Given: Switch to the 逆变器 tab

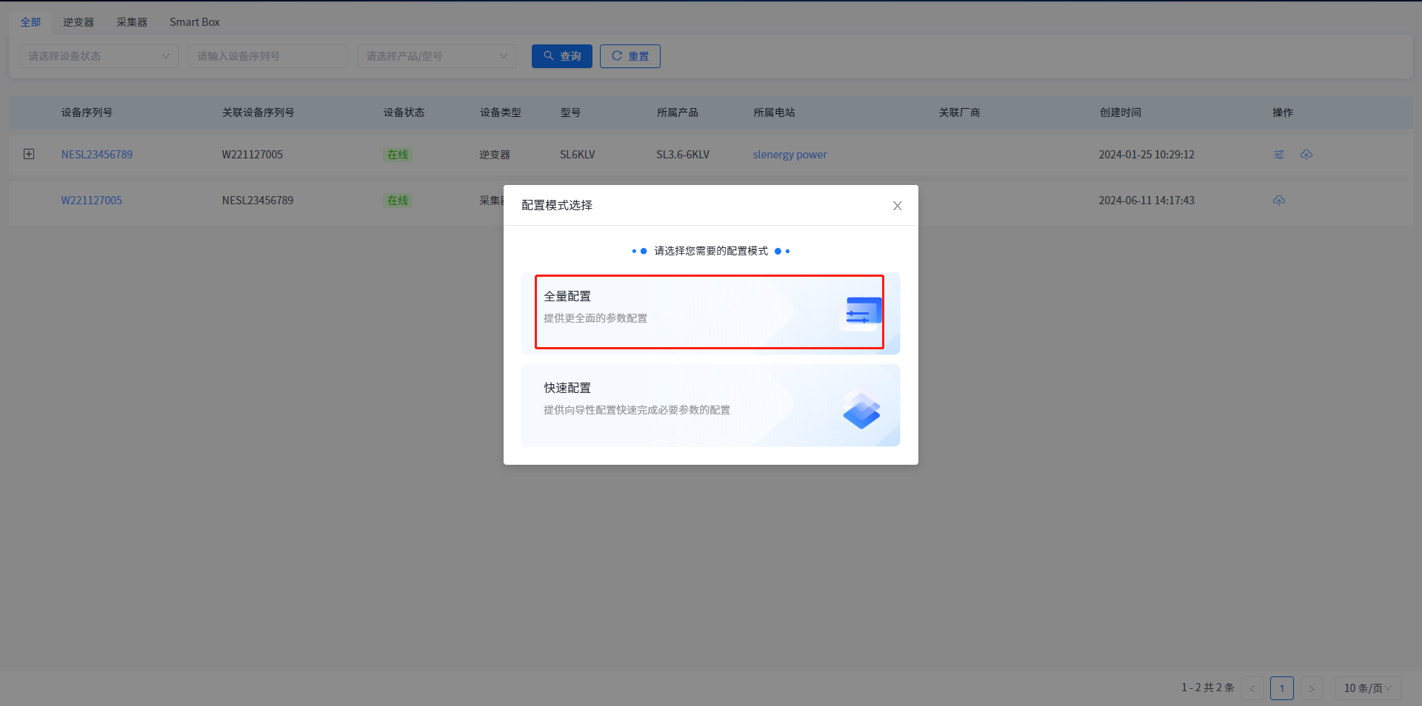Looking at the screenshot, I should click(79, 22).
